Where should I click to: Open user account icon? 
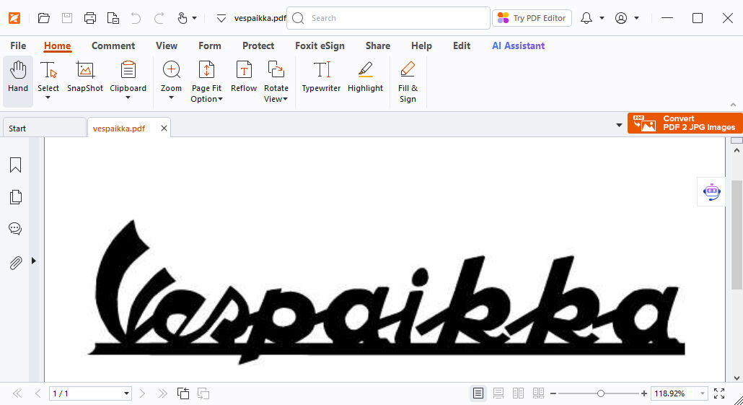pos(621,18)
